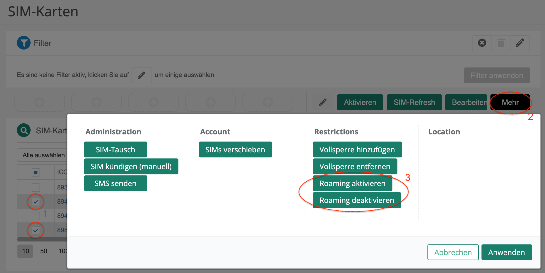This screenshot has width=545, height=273.
Task: Open the Filter panel funnel icon
Action: point(24,43)
